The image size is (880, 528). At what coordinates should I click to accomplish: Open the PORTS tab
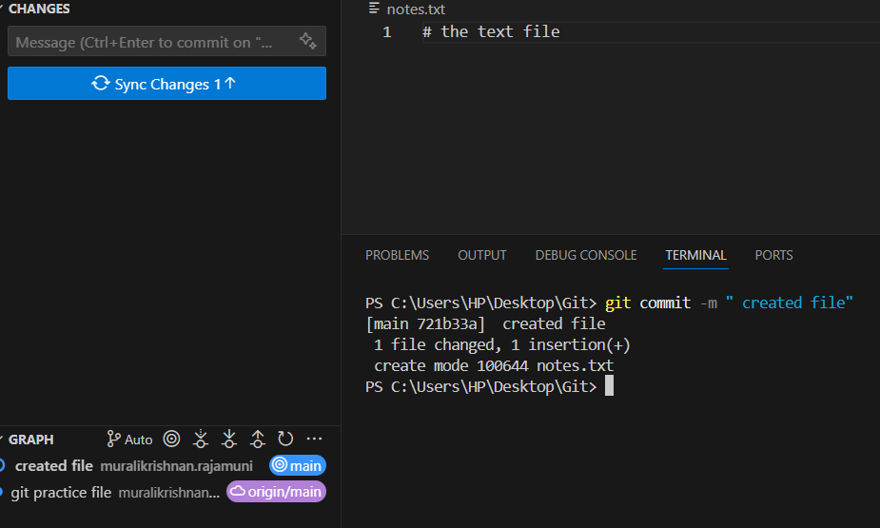[773, 255]
